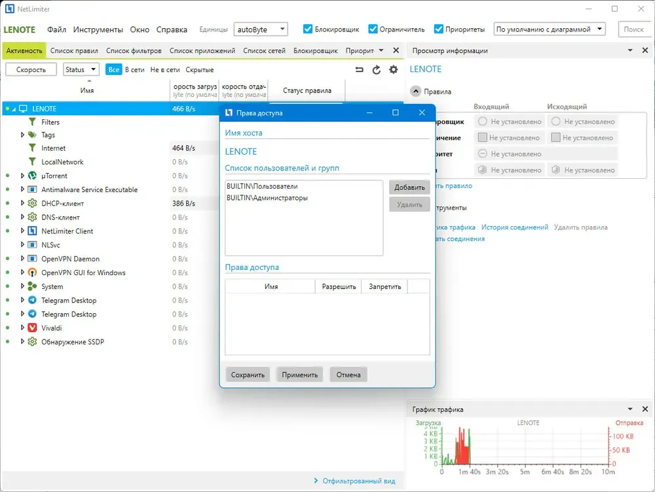
Task: Open the autoByte units dropdown
Action: click(261, 29)
